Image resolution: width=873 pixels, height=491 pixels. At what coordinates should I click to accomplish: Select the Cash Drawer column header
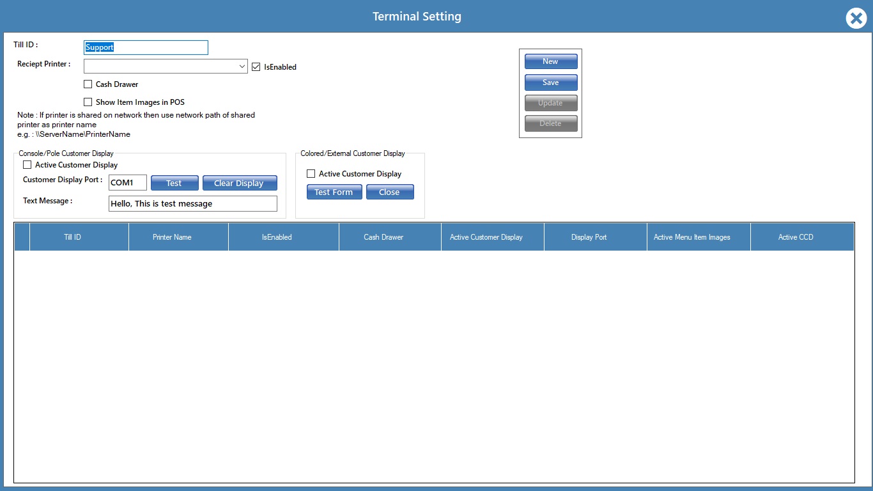383,237
